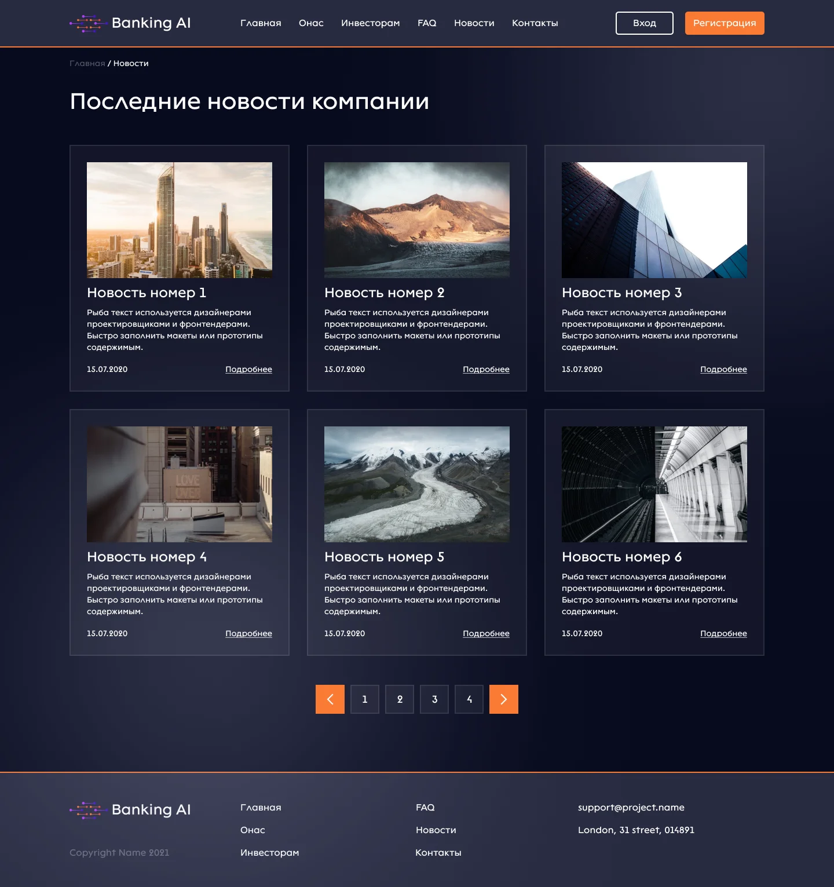Click the London, 31 street address text

point(636,830)
